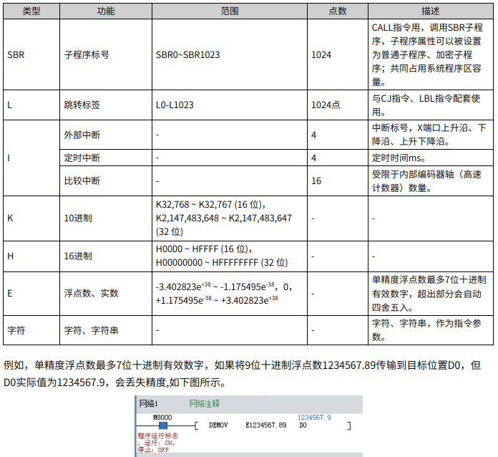This screenshot has height=457, width=498.
Task: Click the red 程序运行标志 comment
Action: click(157, 443)
